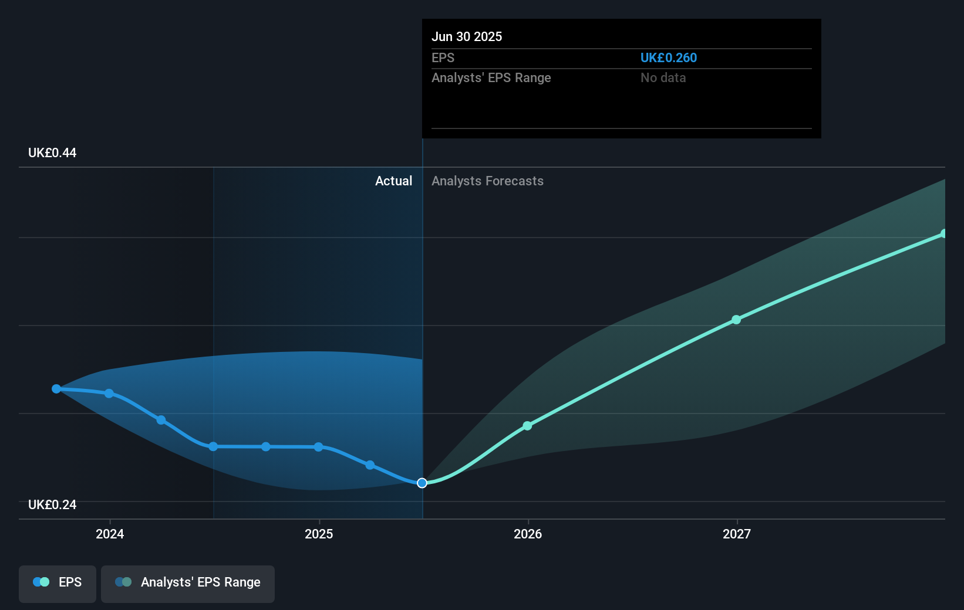Click the Analysts' EPS Range legend dot icon
This screenshot has width=964, height=610.
(x=123, y=582)
